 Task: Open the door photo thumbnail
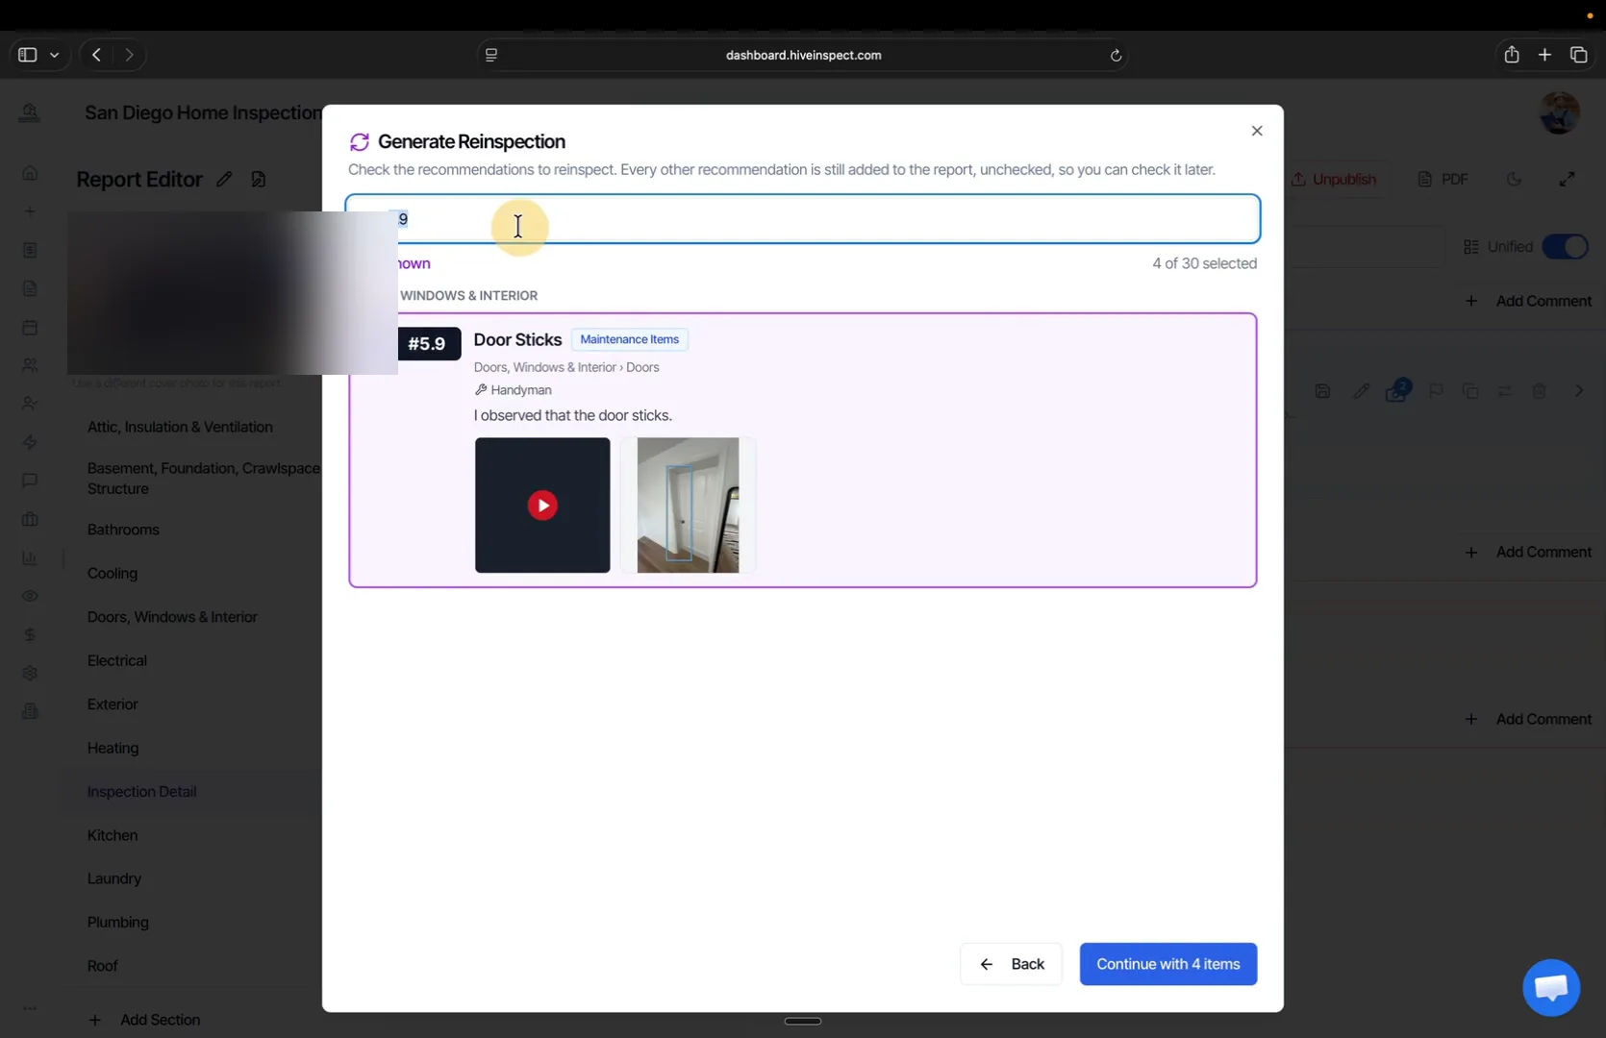(x=688, y=506)
